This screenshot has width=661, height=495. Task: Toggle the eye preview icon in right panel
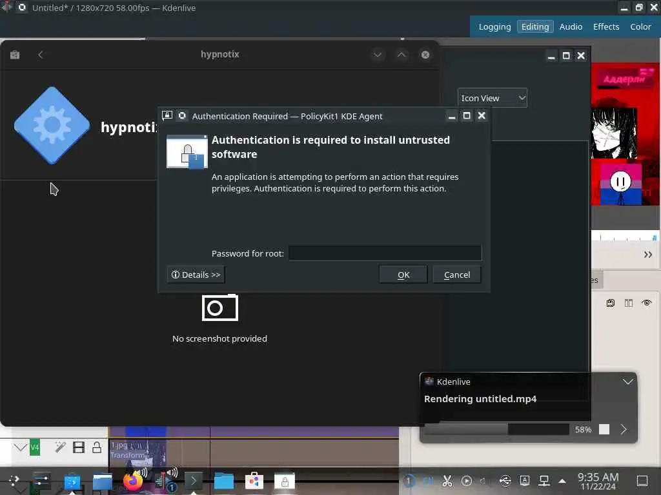click(647, 303)
